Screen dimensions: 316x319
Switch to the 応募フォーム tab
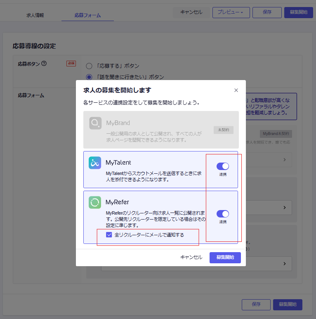click(87, 15)
